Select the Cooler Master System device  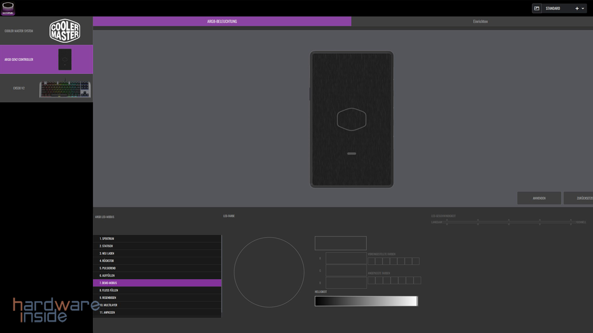tap(46, 31)
